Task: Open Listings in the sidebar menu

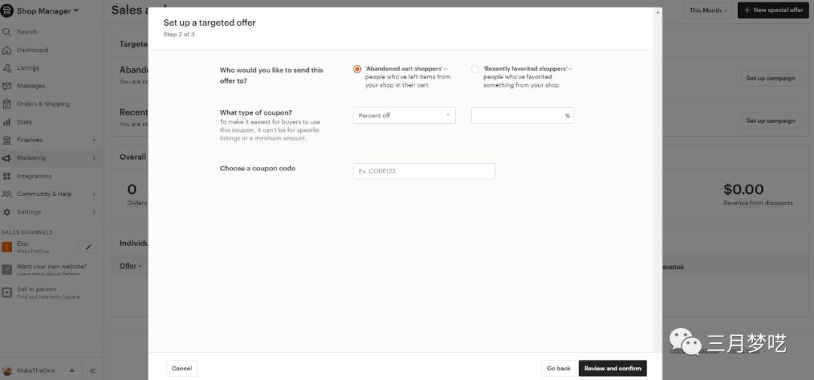Action: point(28,68)
